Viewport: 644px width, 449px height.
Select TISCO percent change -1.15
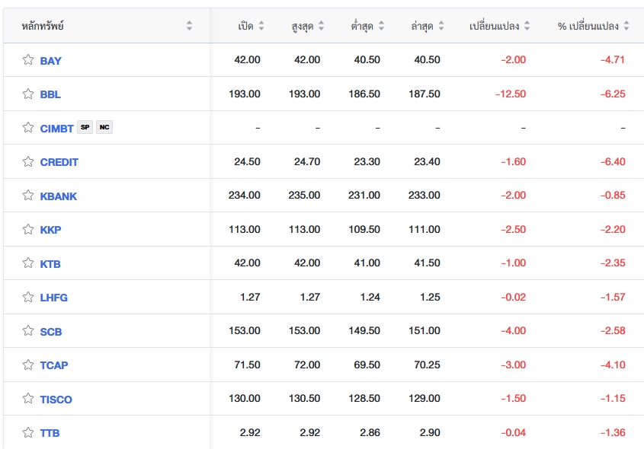[613, 398]
